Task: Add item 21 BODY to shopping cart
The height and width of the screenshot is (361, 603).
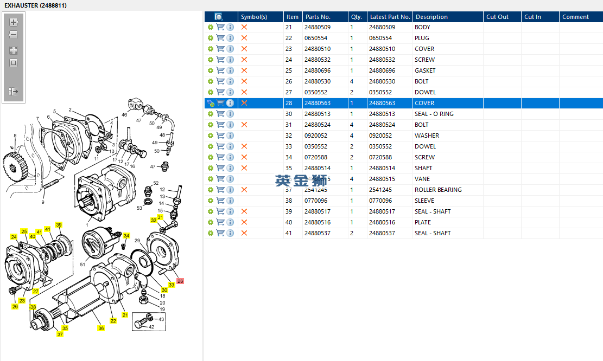Action: click(x=220, y=27)
